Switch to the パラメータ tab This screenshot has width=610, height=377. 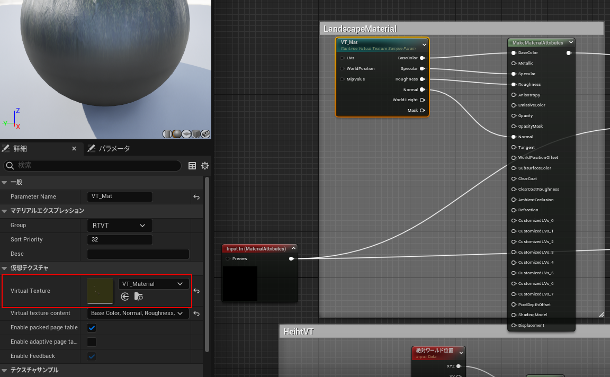[114, 148]
